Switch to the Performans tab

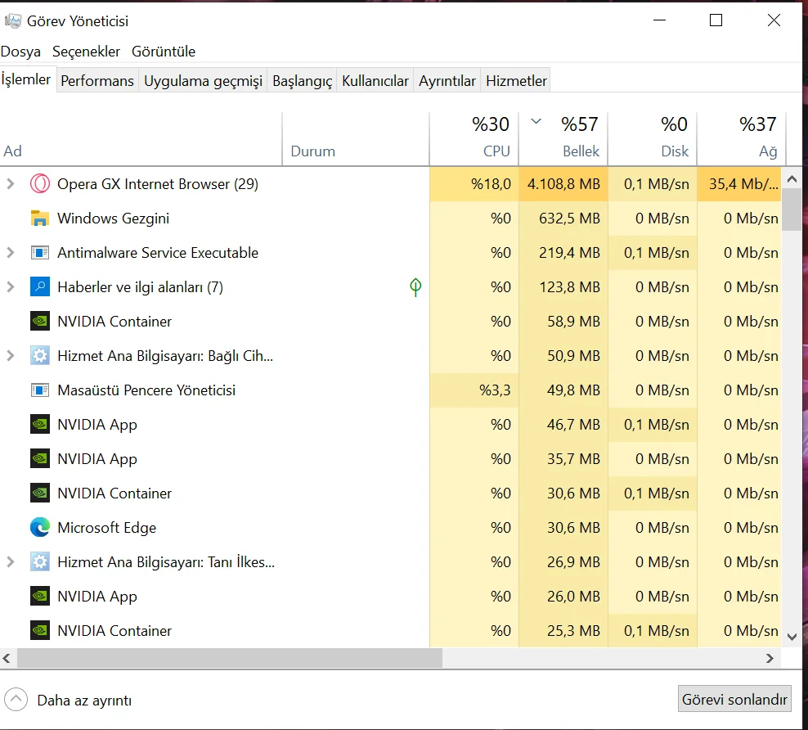pos(97,81)
